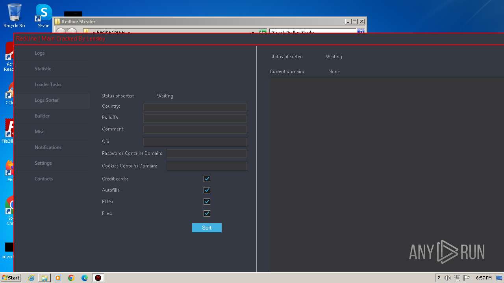This screenshot has height=283, width=504.
Task: Click Passwords Contains Domain field
Action: (x=207, y=154)
